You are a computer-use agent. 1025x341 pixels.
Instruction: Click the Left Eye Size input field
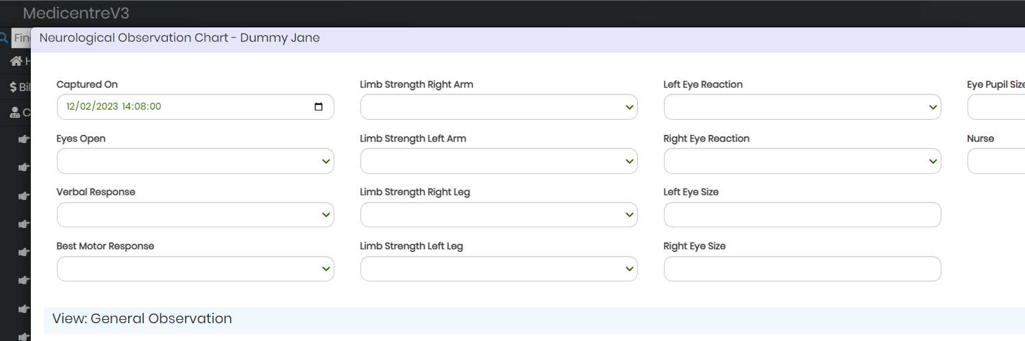[802, 214]
